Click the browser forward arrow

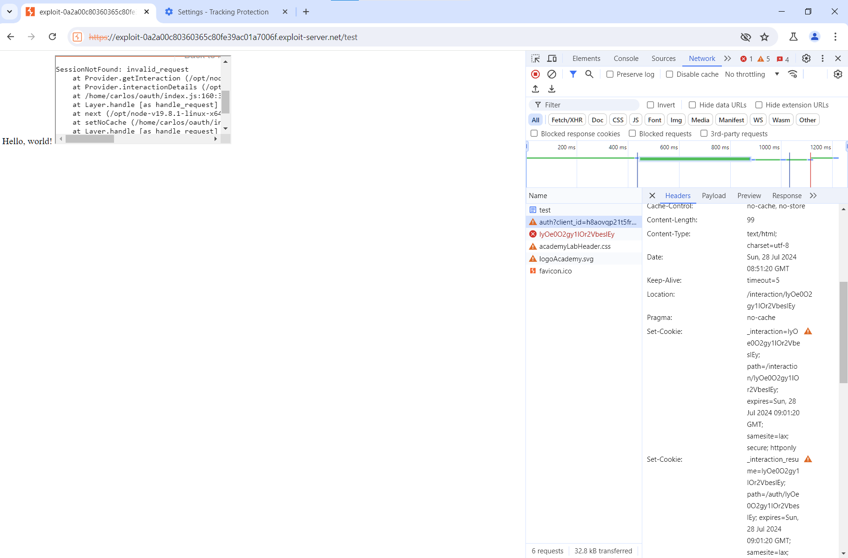tap(31, 37)
